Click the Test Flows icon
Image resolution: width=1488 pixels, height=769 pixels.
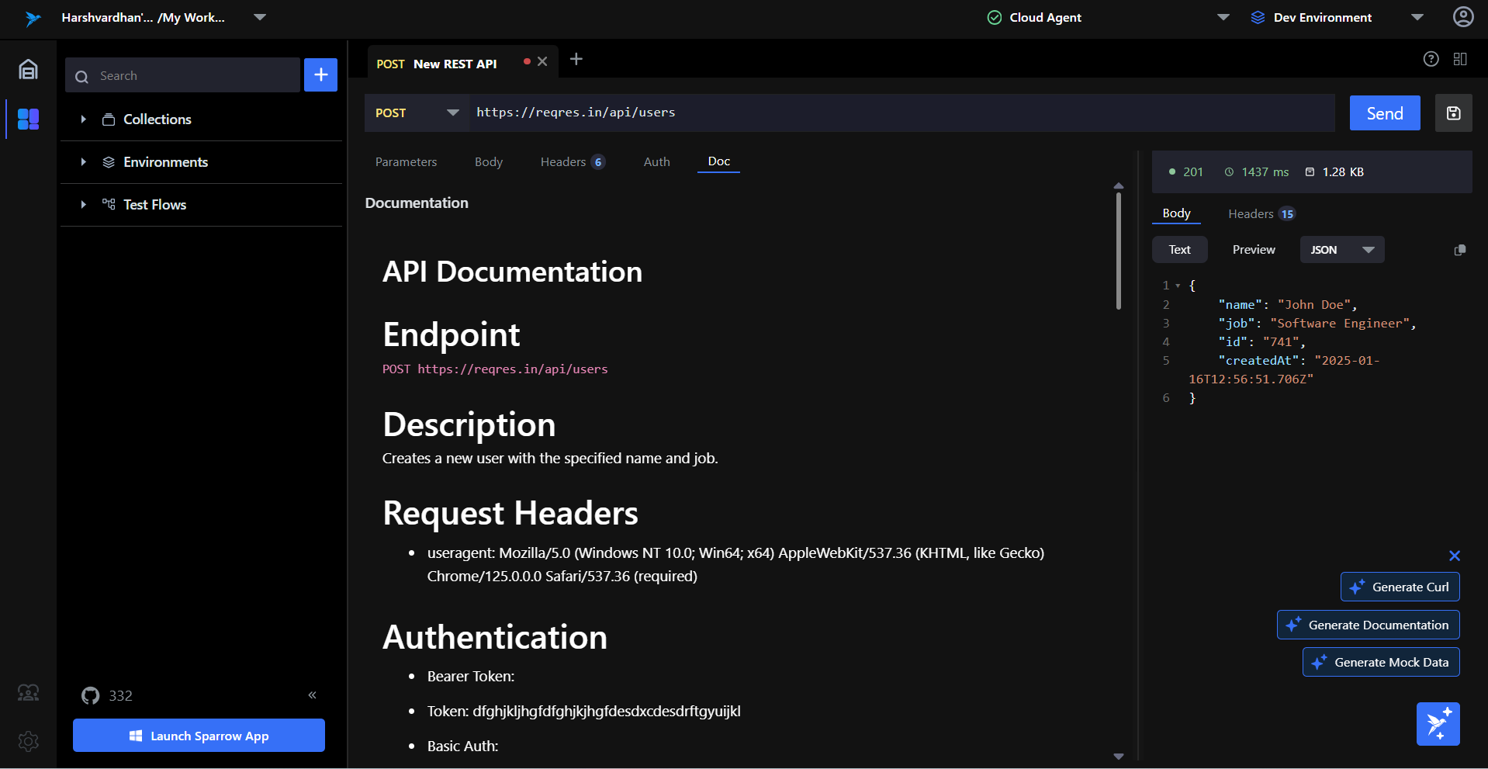(x=109, y=204)
